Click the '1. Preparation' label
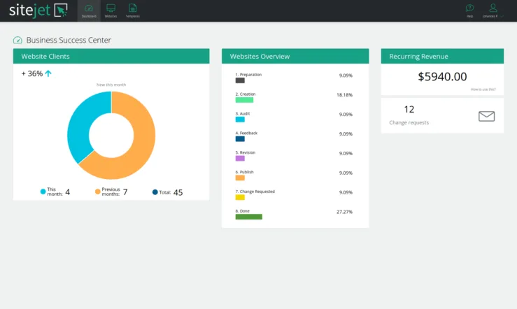This screenshot has height=309, width=517. (248, 74)
